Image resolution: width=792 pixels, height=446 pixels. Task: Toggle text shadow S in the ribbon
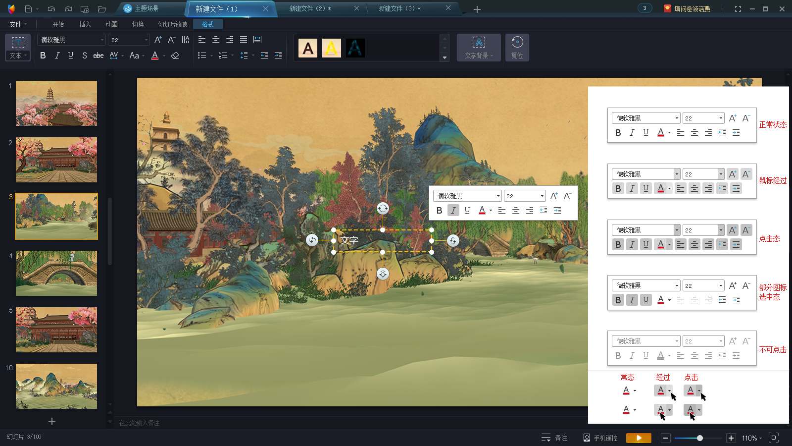coord(85,56)
